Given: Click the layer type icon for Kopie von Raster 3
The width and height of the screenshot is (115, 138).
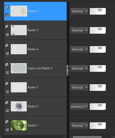Looking at the screenshot, I should pos(7,64).
